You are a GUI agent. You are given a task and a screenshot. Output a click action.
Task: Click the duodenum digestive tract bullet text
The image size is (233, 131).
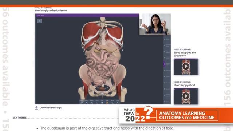click(x=107, y=128)
